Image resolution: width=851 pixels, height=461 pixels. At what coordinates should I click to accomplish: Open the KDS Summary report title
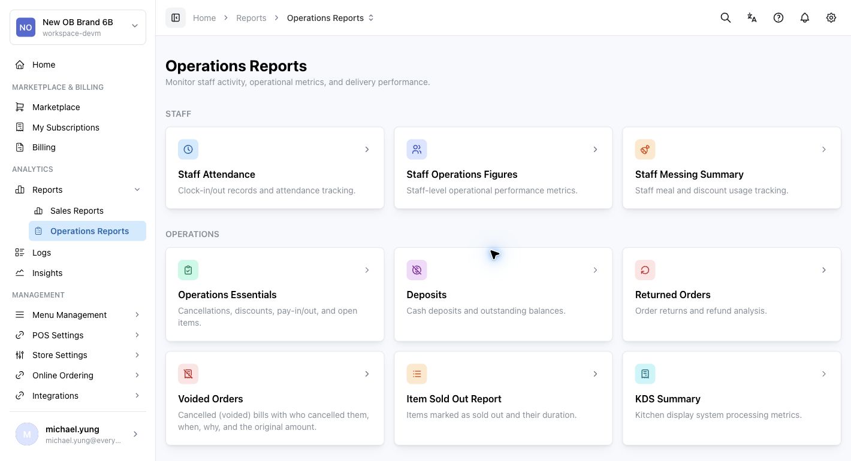[x=668, y=399]
